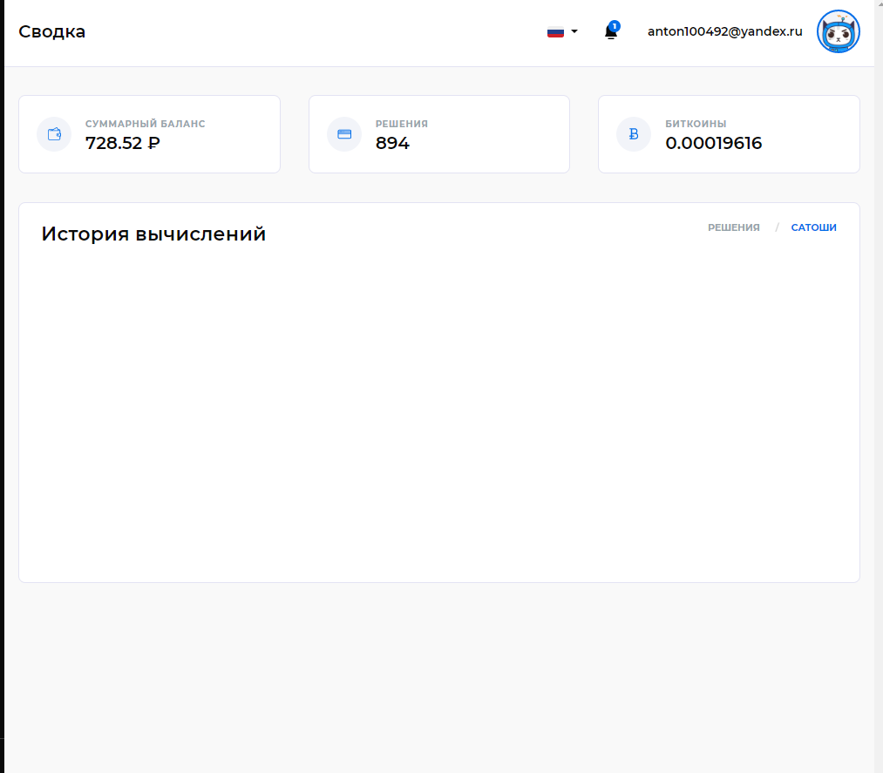Click the Биткоины label
This screenshot has width=883, height=773.
(696, 124)
